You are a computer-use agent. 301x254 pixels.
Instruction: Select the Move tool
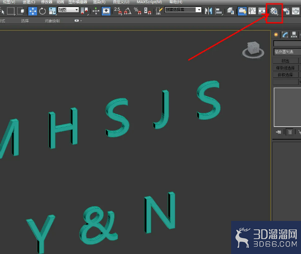pyautogui.click(x=33, y=11)
